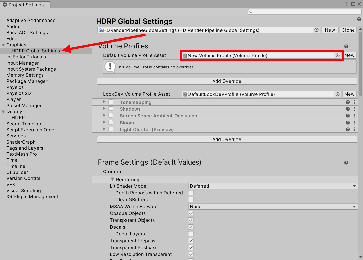Select Physics 2D settings category
The image size is (363, 260).
[19, 93]
